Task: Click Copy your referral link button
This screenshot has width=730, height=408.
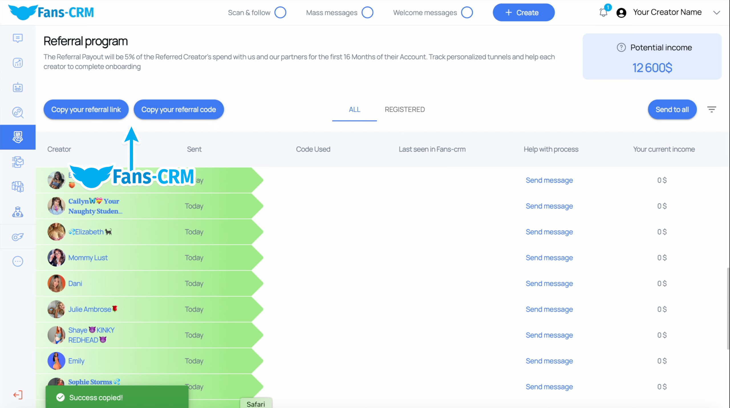Action: pos(86,109)
